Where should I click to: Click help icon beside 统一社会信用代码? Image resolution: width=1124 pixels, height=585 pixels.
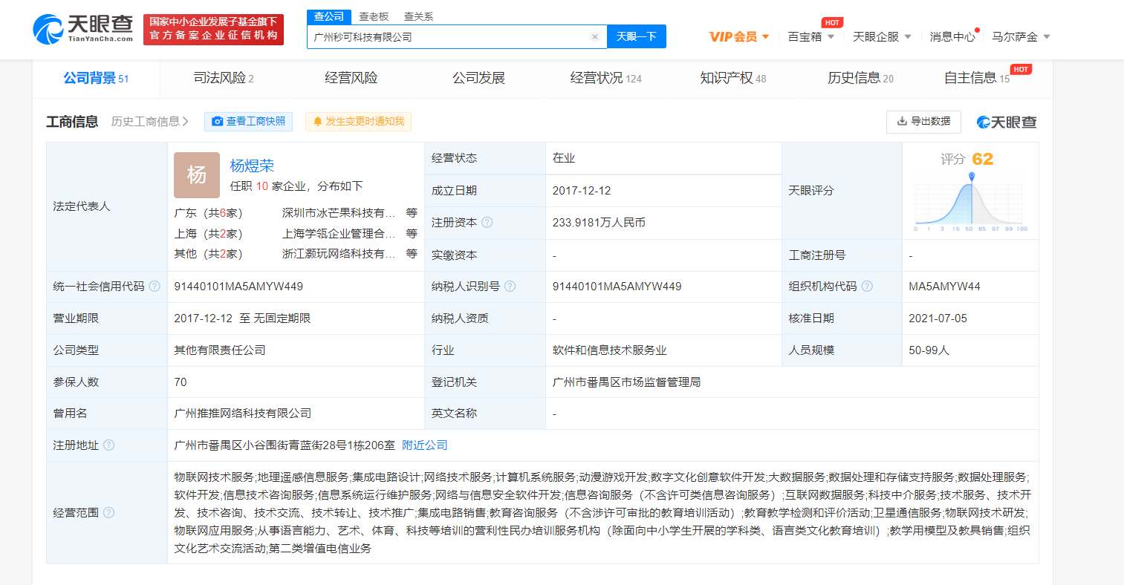[155, 287]
